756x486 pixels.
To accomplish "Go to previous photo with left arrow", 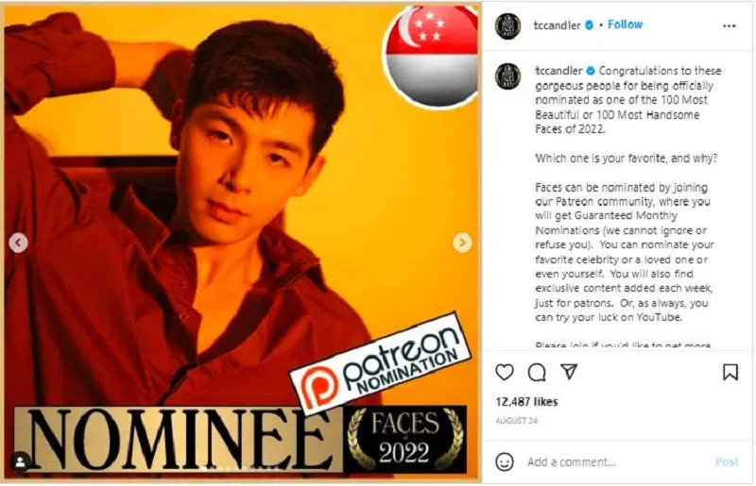I will click(18, 243).
